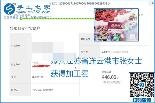Click the green progress start node
Viewport: 155px width, 103px height.
21,19
